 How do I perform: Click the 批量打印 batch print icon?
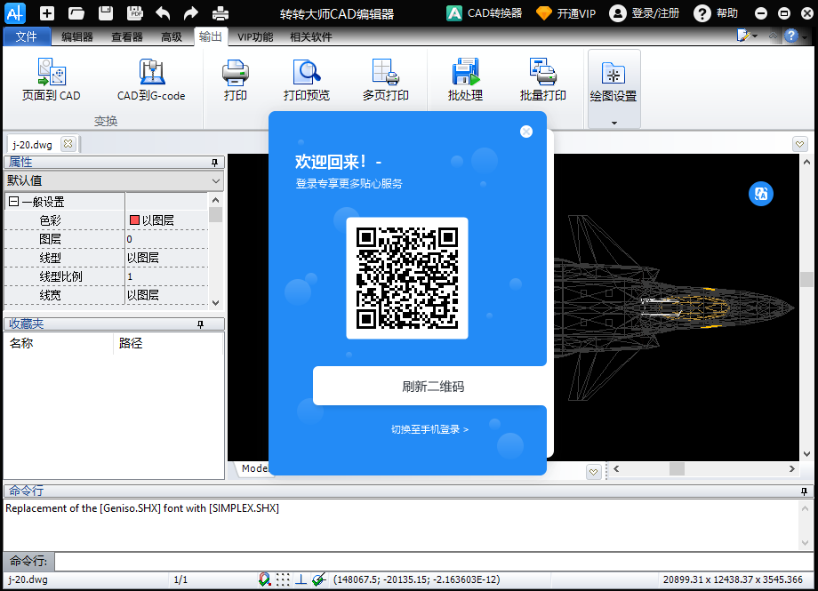(542, 73)
